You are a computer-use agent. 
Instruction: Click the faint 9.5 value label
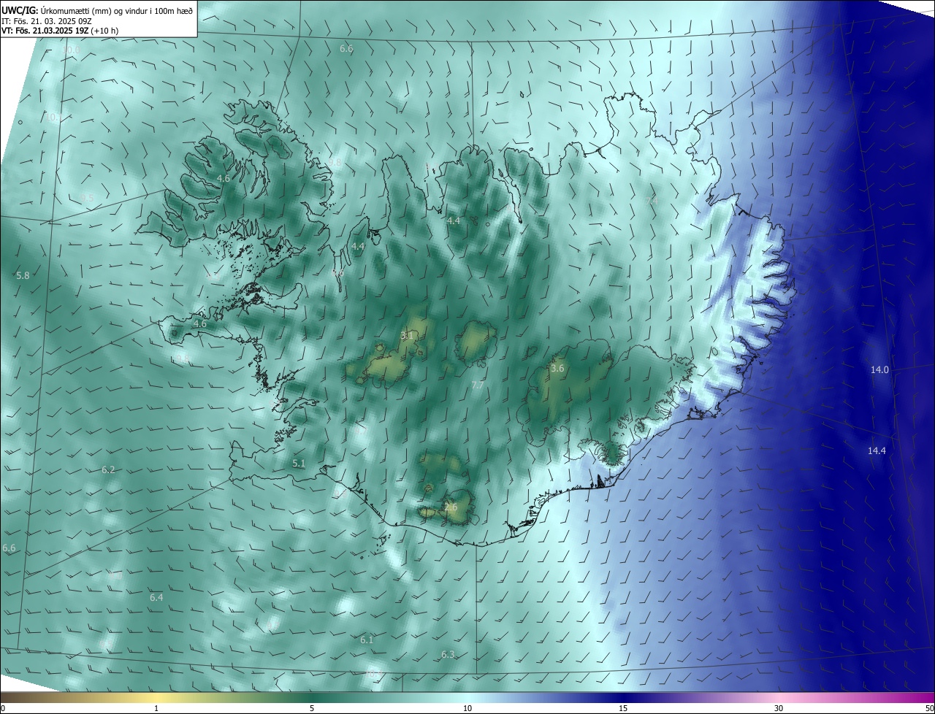88,198
